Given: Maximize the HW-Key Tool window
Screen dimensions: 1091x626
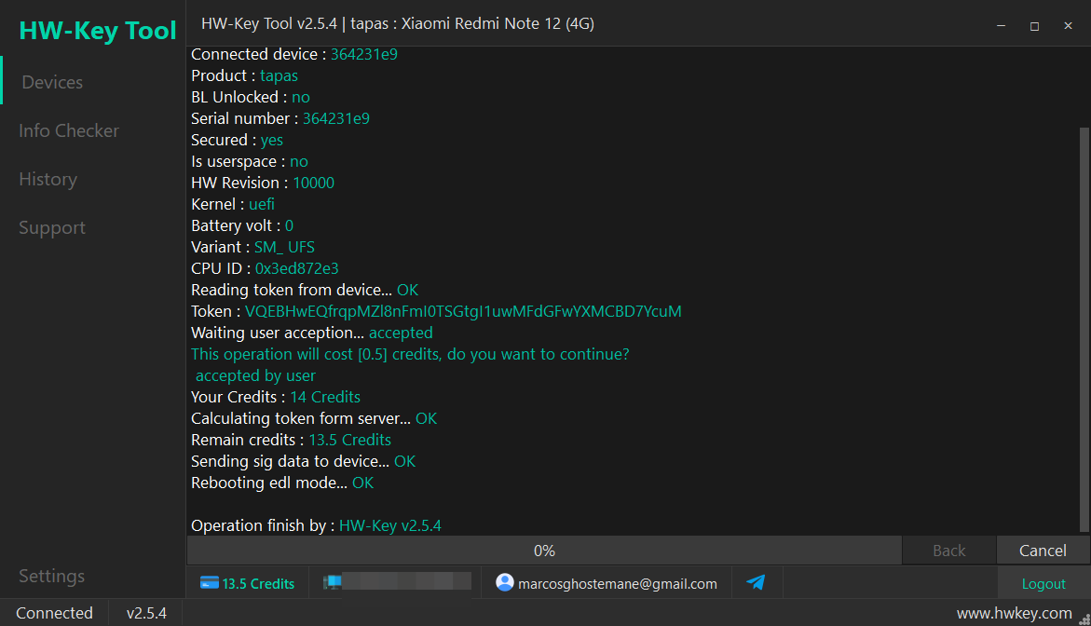Looking at the screenshot, I should 1035,26.
